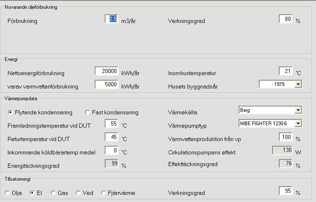Edit Framledningstemperatur vid DUT field

[x=111, y=124]
